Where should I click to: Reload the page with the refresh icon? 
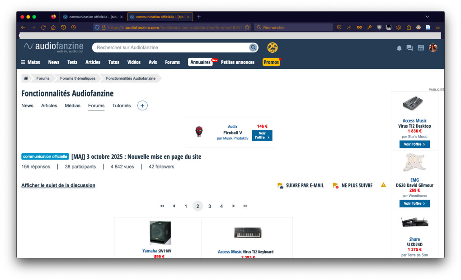43,27
